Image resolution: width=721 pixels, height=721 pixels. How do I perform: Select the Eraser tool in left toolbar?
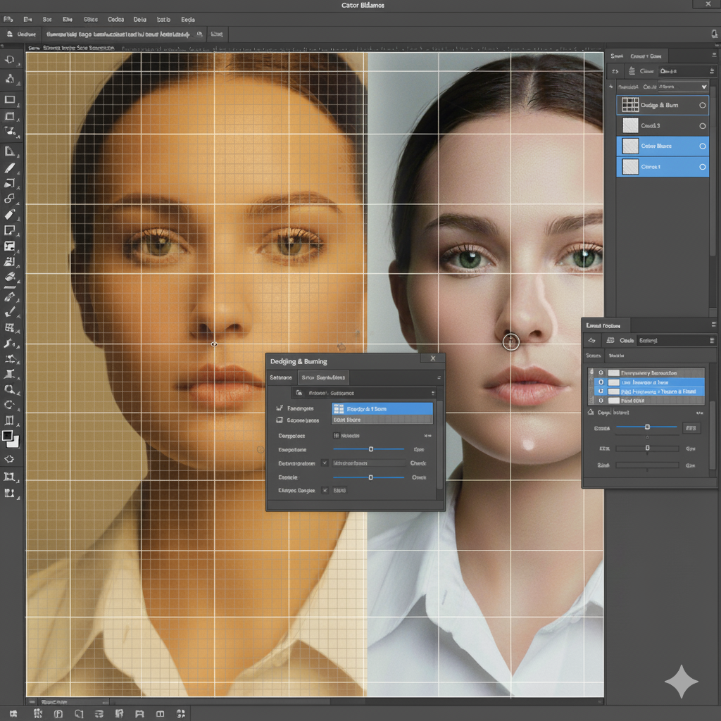point(10,215)
